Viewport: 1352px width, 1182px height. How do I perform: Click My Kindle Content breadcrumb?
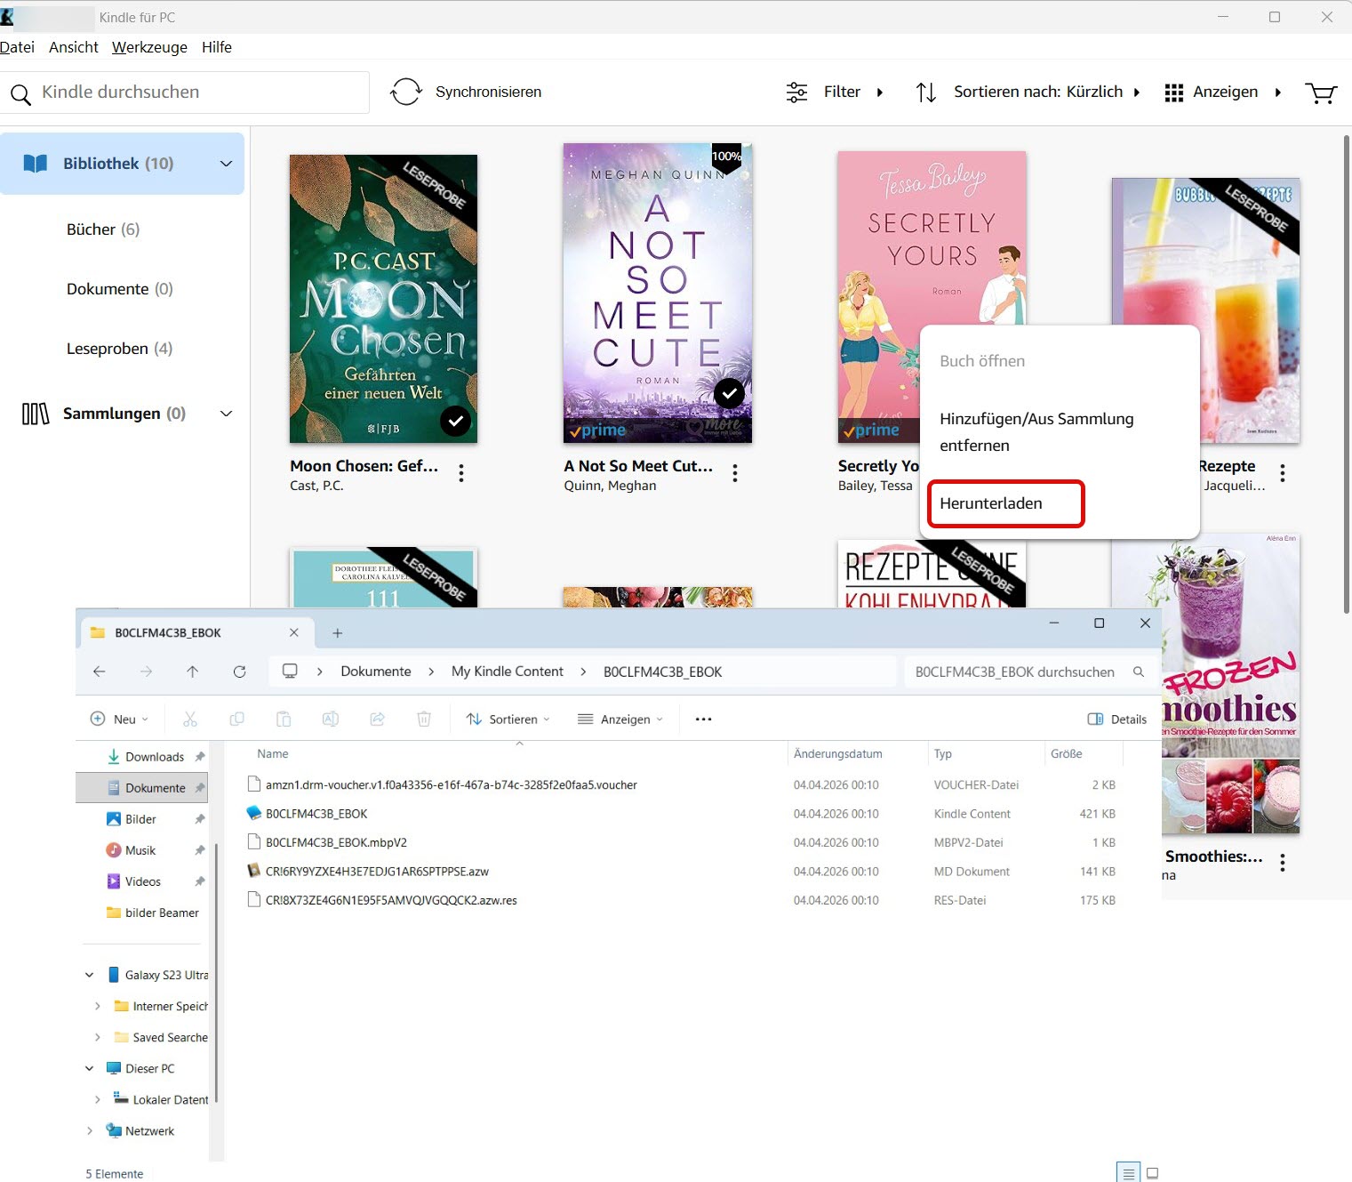tap(508, 671)
